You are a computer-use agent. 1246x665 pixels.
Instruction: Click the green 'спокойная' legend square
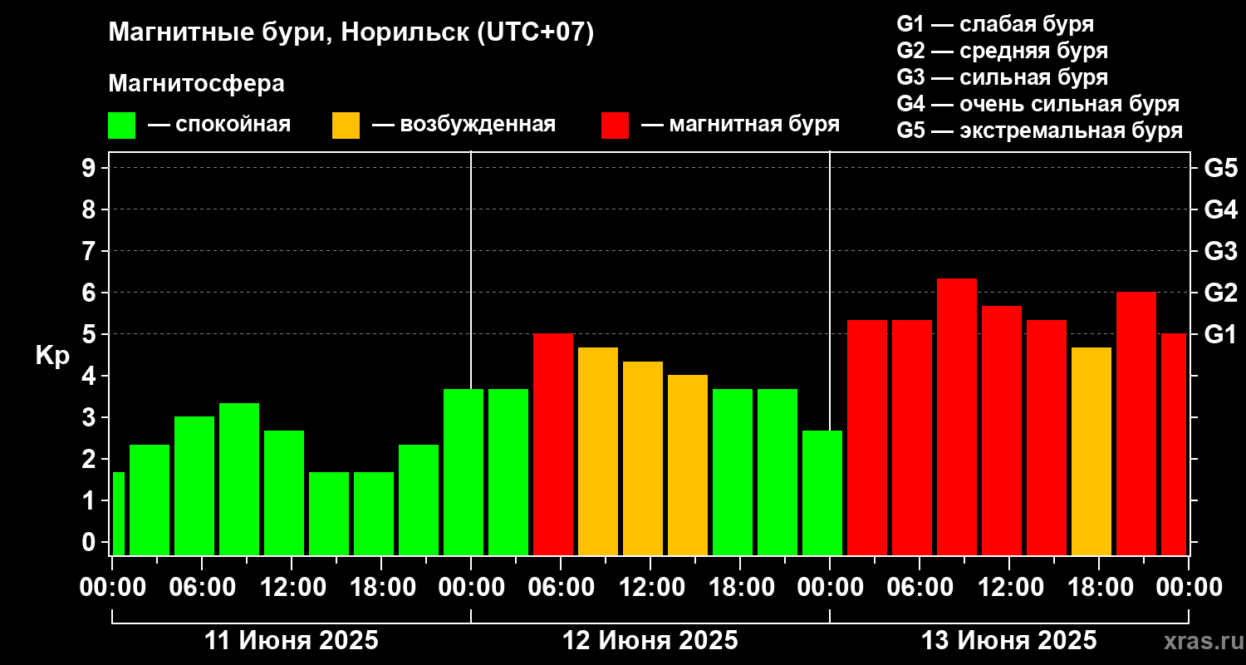coord(122,126)
